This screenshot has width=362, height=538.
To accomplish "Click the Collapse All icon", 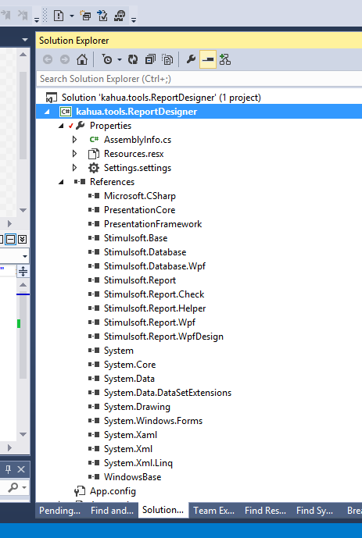I will [x=150, y=59].
